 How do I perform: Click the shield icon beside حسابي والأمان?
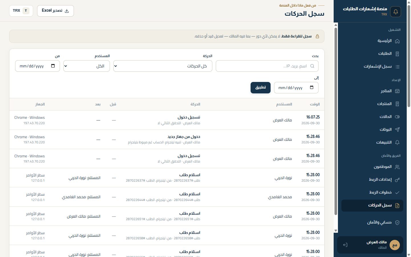pos(397,222)
